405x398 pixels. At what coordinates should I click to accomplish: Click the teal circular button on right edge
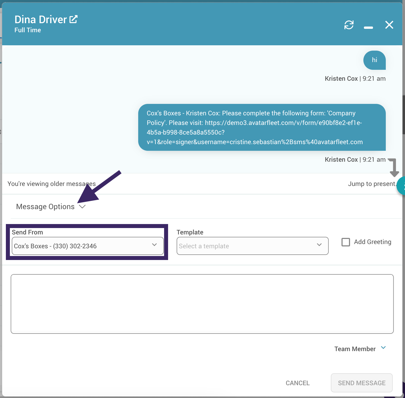[x=401, y=186]
